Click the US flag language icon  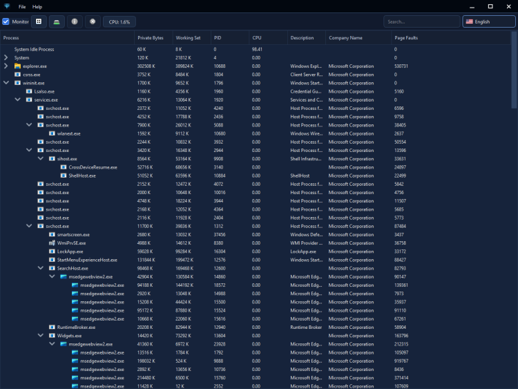pyautogui.click(x=469, y=21)
